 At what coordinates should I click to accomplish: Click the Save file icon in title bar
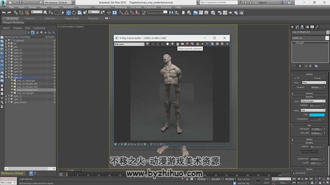pos(21,2)
